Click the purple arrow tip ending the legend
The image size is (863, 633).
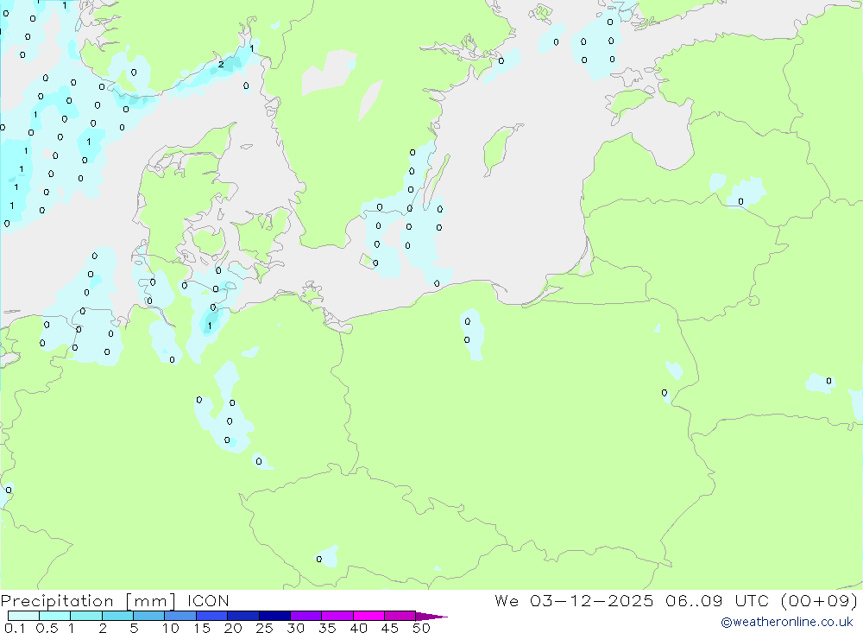pos(431,617)
